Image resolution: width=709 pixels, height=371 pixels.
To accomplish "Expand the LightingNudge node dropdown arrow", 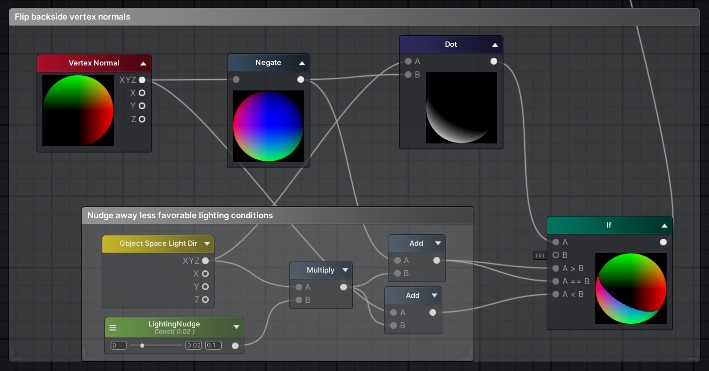I will (236, 327).
